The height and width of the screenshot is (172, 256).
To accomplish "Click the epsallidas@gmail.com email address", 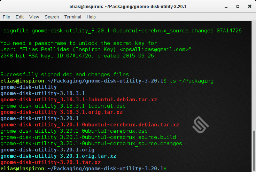I will click(x=155, y=49).
